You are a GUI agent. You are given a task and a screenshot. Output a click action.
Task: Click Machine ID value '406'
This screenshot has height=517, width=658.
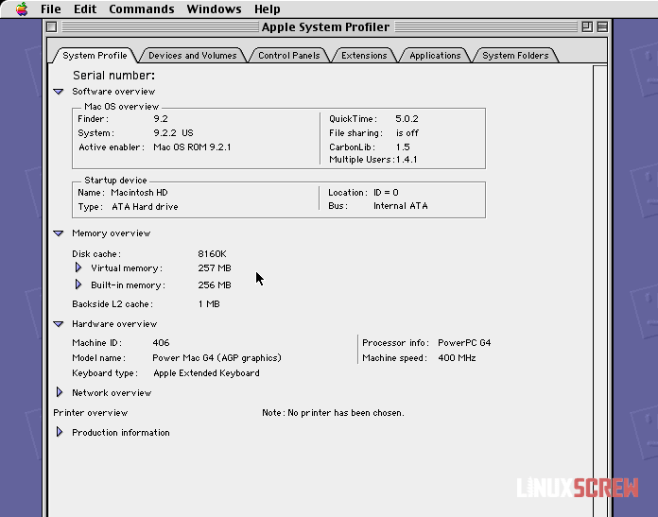click(x=161, y=343)
